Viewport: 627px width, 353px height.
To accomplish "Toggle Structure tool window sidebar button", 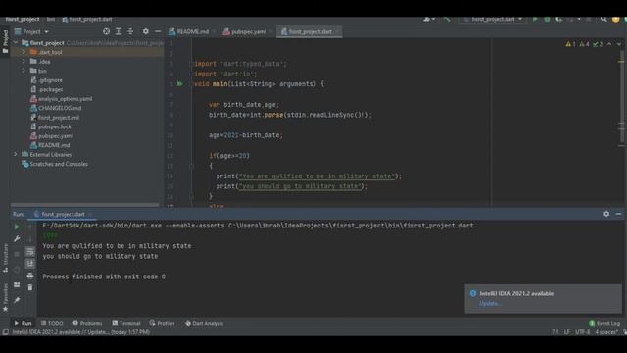I will pos(5,258).
